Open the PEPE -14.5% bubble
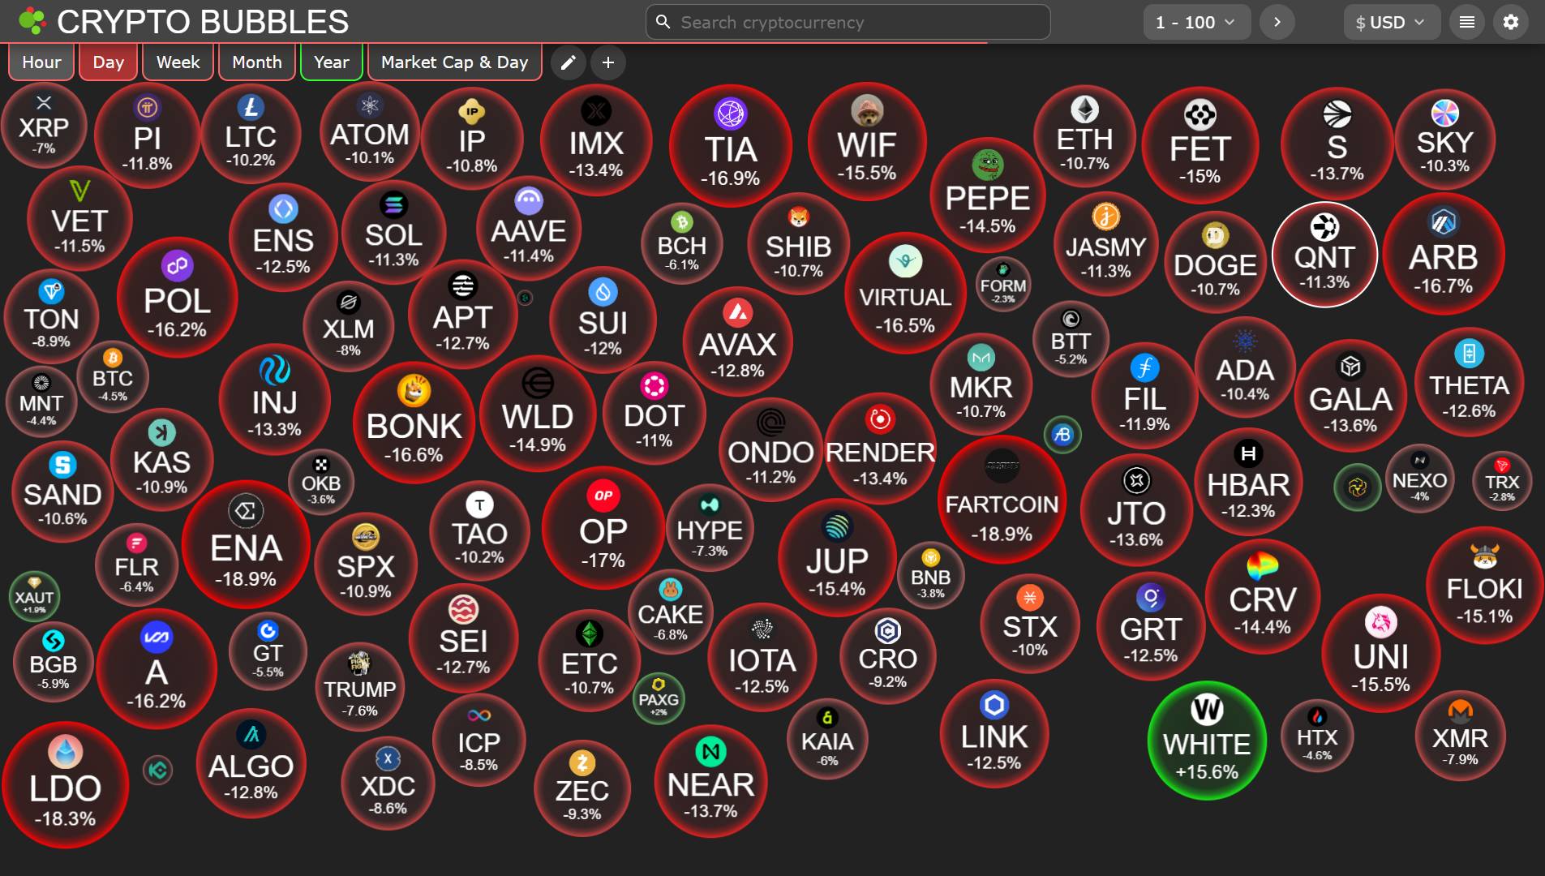 tap(988, 195)
